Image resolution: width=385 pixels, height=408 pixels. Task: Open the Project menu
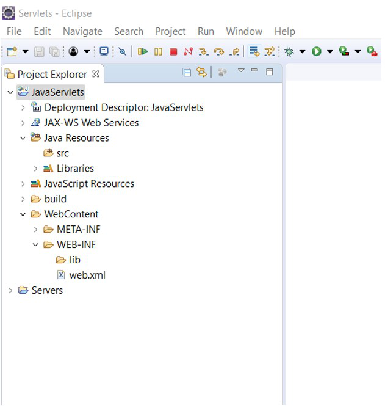tap(170, 31)
